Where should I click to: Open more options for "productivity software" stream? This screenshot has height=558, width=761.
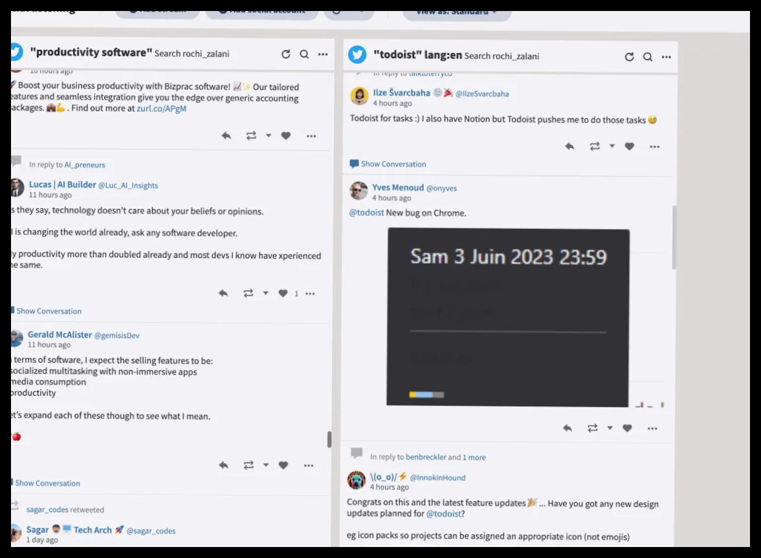coord(323,54)
